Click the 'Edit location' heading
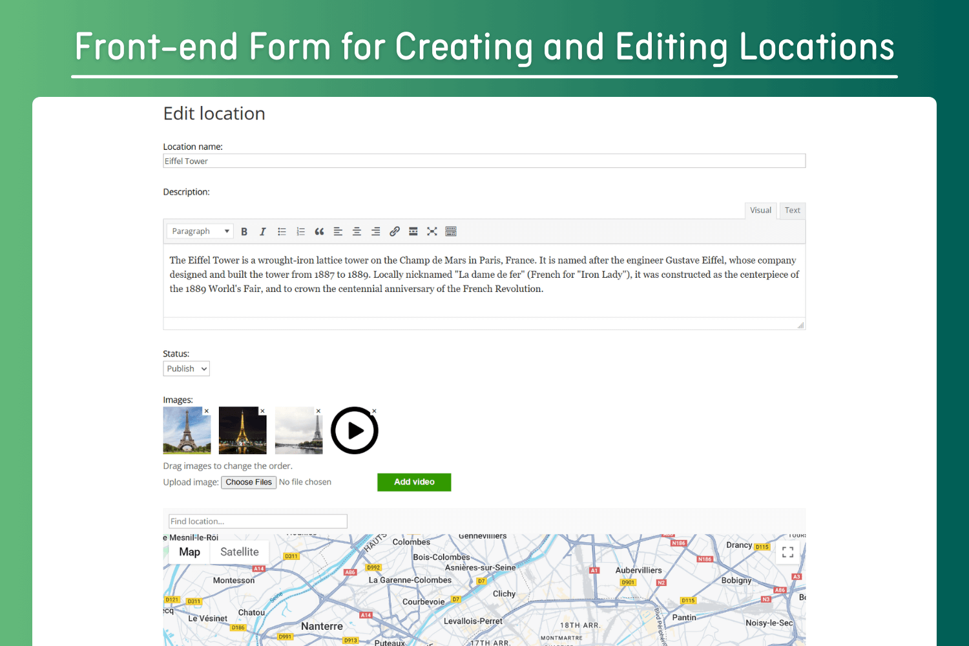The height and width of the screenshot is (646, 969). [214, 114]
